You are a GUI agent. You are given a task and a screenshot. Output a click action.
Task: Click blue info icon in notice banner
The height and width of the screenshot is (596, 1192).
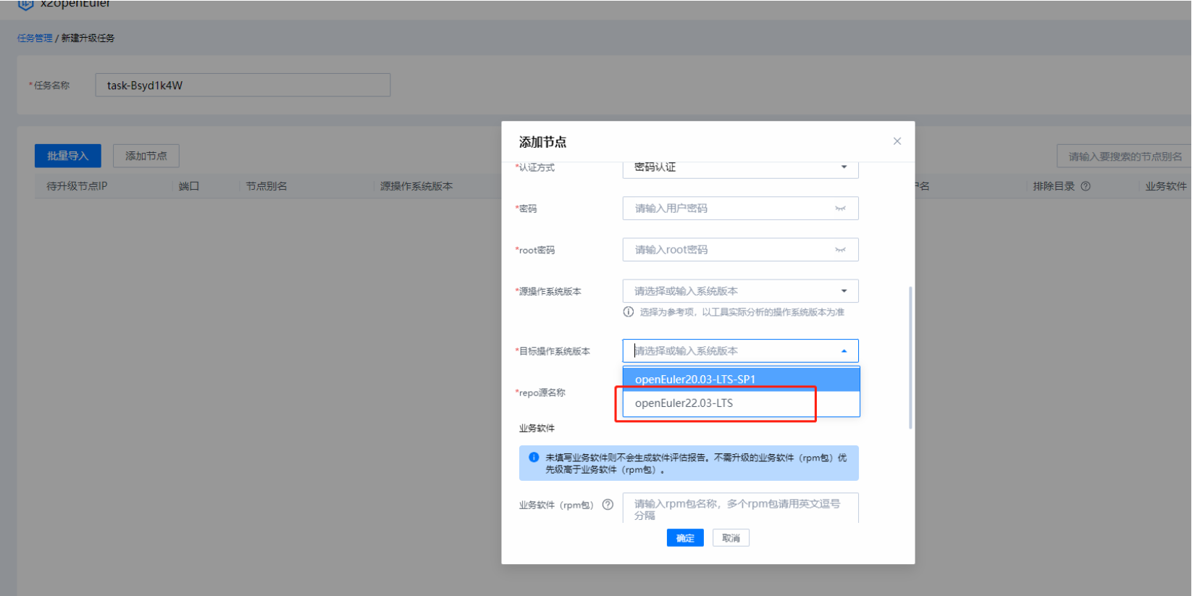point(534,458)
